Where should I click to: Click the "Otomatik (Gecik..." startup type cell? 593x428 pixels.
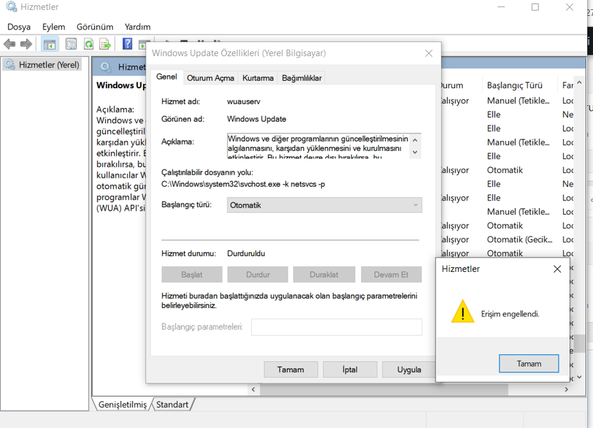[x=520, y=239]
